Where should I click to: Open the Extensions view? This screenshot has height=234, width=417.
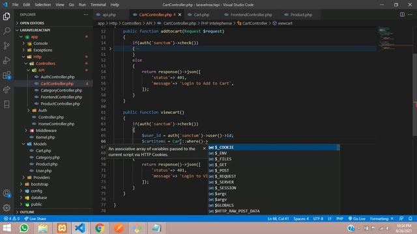7,75
